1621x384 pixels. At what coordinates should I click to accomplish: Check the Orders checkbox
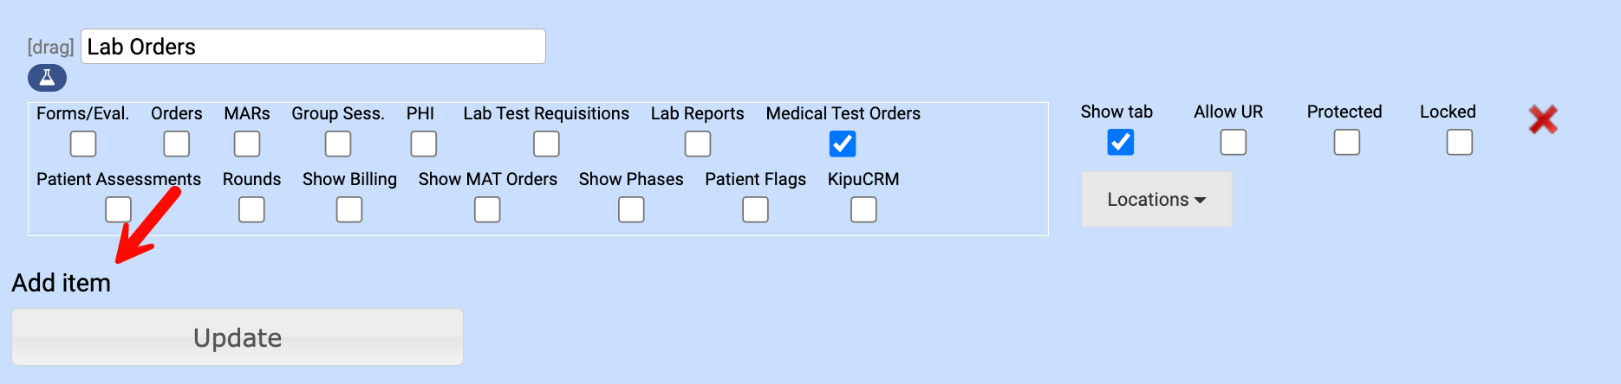(x=176, y=144)
